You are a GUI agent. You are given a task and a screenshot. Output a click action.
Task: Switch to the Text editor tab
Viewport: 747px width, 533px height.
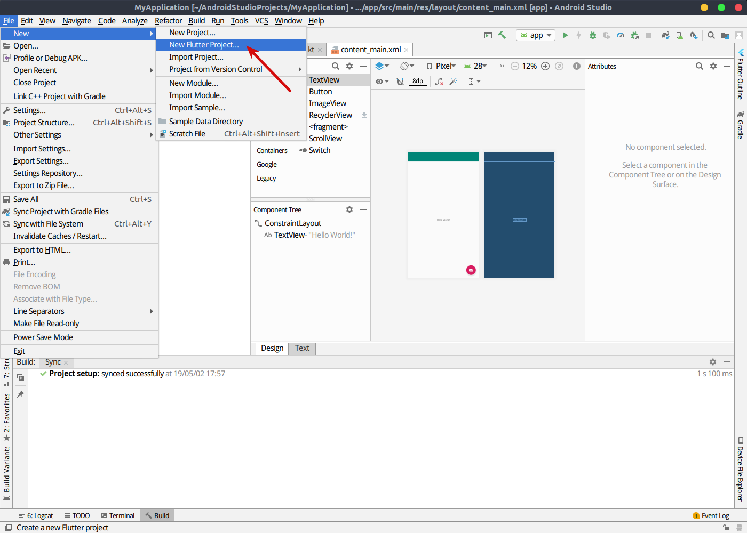(302, 348)
